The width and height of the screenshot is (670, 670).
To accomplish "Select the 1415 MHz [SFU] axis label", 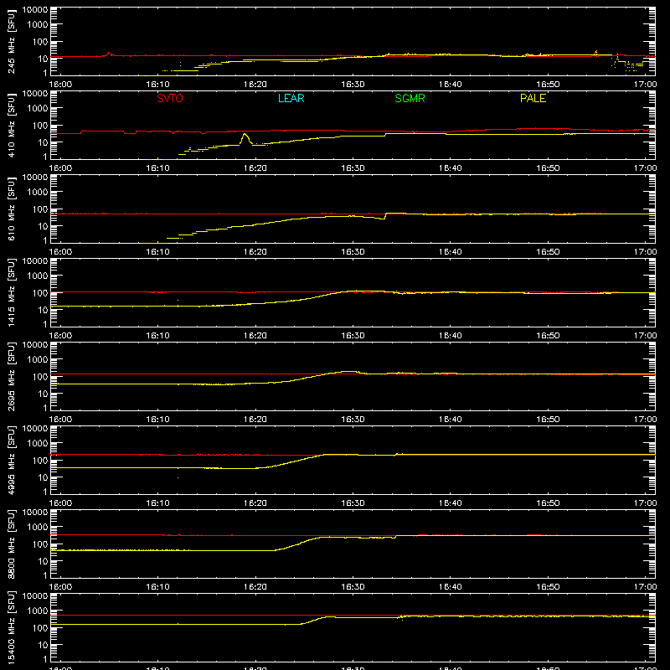I will coord(11,292).
